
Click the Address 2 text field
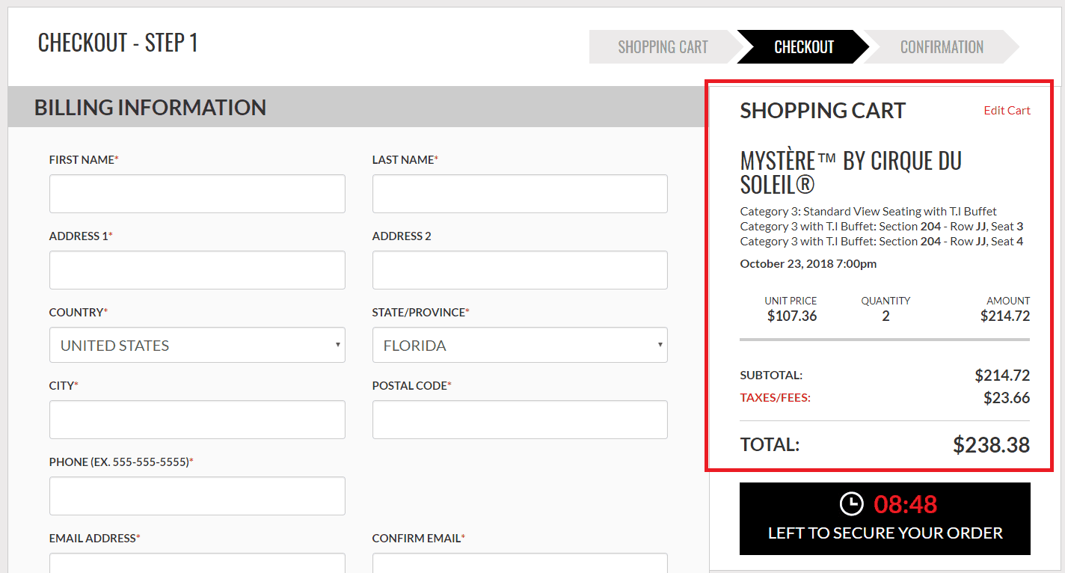tap(520, 270)
